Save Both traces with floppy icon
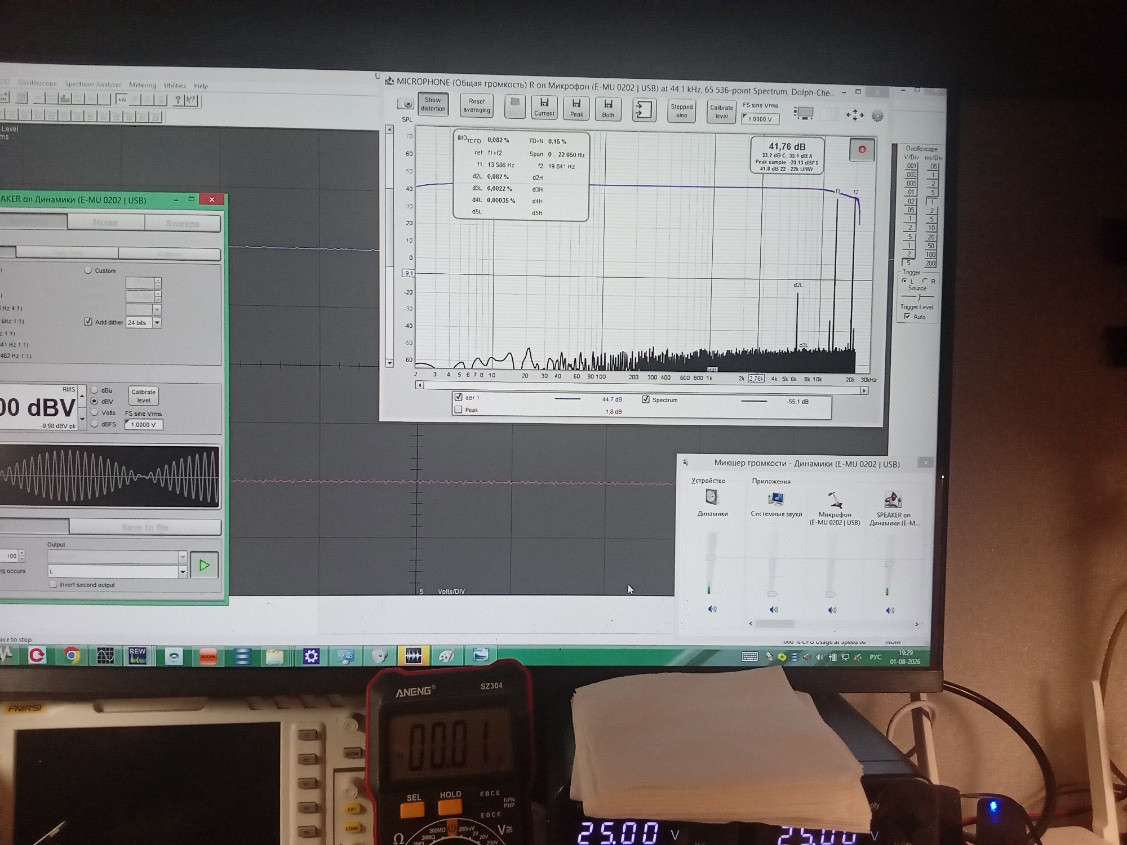Image resolution: width=1127 pixels, height=845 pixels. (x=608, y=109)
